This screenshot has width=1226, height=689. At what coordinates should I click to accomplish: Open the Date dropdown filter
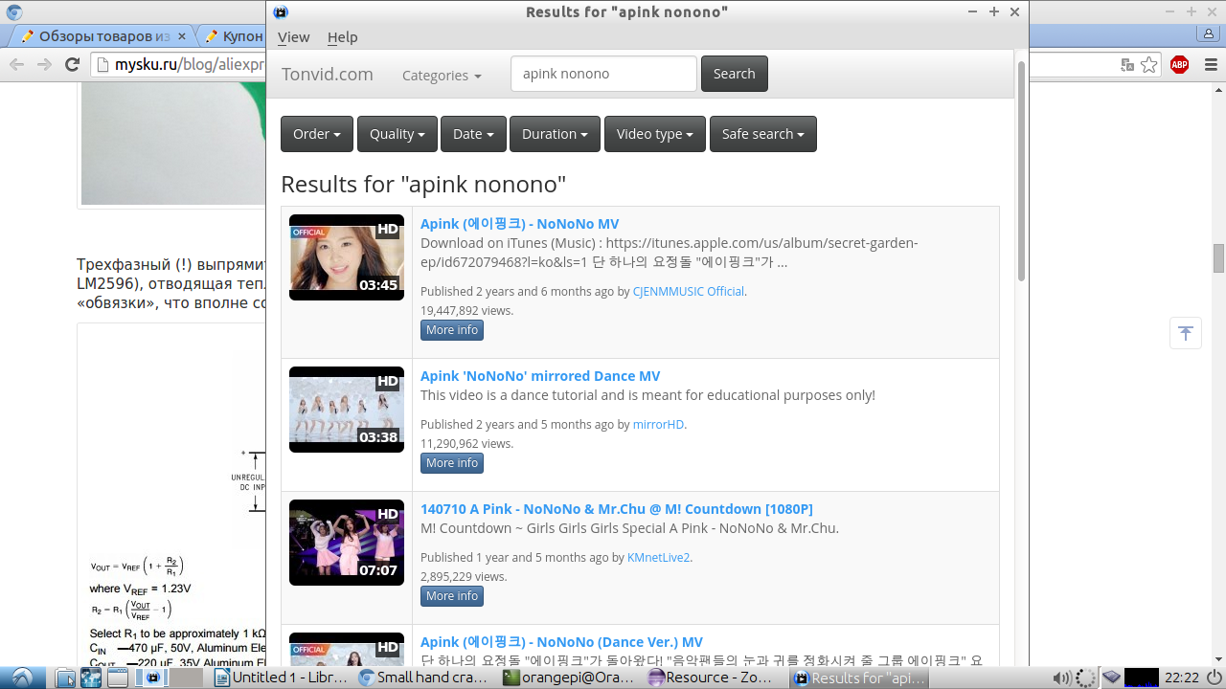tap(473, 134)
